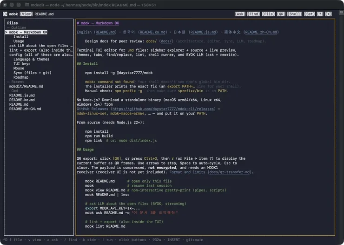Show QR export via [QR] toolbar button
Screen dimensions: 344x245
(x=281, y=14)
